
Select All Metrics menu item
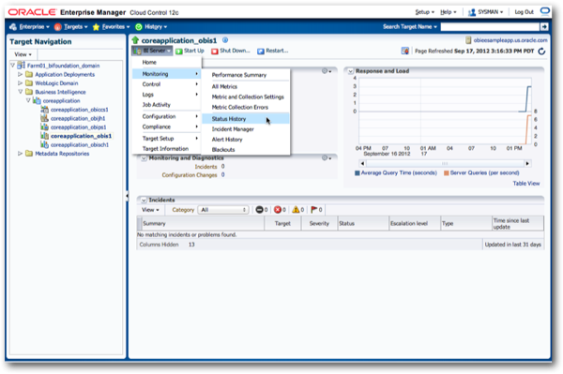point(224,86)
